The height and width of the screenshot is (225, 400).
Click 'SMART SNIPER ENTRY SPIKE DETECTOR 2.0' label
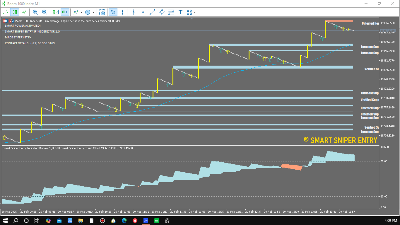(x=32, y=31)
